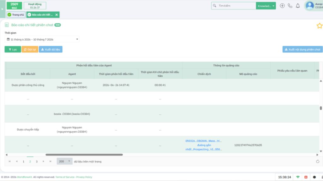The height and width of the screenshot is (181, 323).
Task: Click the refresh icon beside pagination
Action: (318, 162)
